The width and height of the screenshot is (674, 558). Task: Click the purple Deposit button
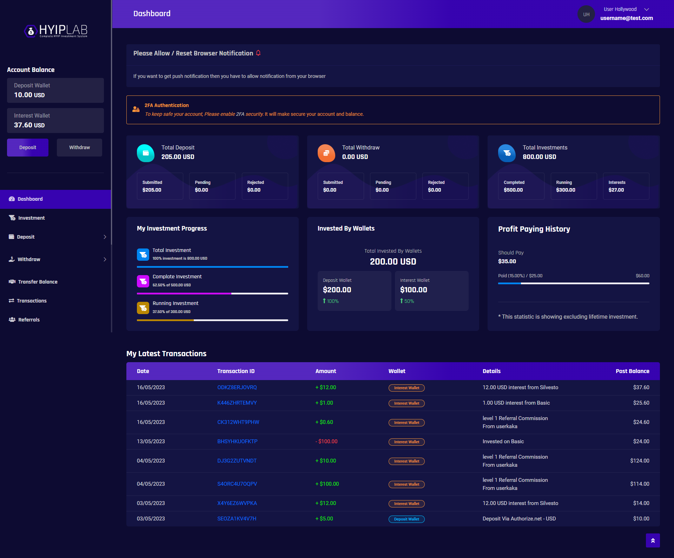[x=28, y=147]
